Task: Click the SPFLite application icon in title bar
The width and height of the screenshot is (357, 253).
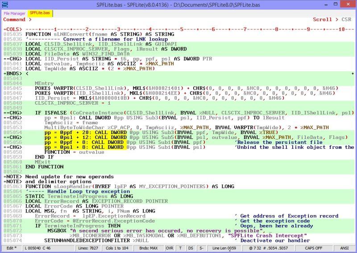Action: (x=4, y=4)
